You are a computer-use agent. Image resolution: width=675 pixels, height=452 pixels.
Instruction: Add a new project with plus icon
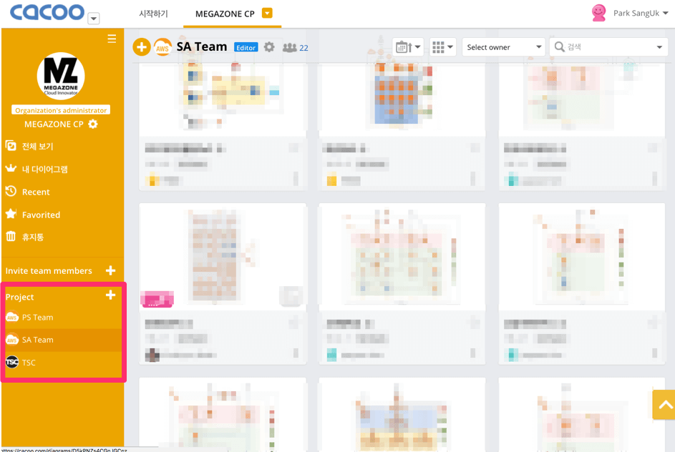click(x=110, y=295)
